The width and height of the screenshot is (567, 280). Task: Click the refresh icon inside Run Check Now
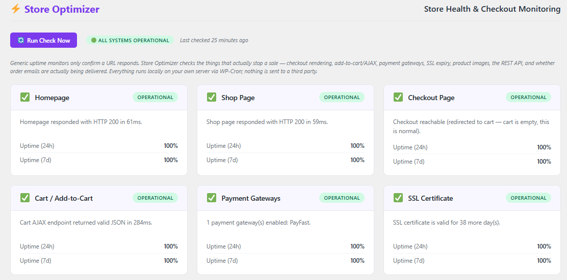(20, 40)
